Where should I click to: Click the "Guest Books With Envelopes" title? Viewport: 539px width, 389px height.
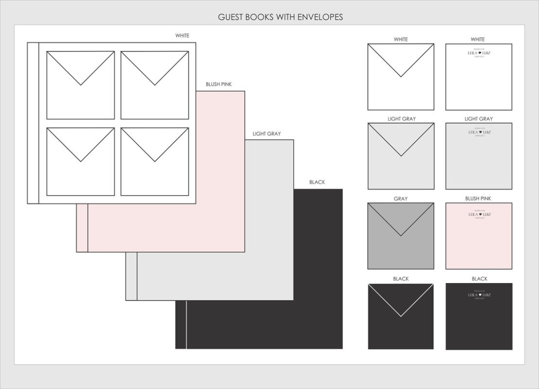280,17
